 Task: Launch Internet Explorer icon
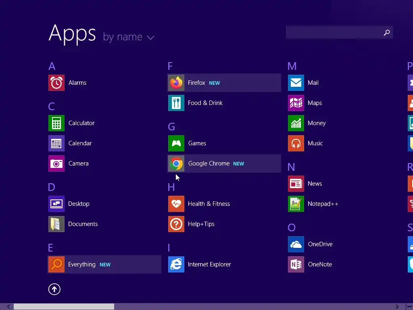point(176,264)
